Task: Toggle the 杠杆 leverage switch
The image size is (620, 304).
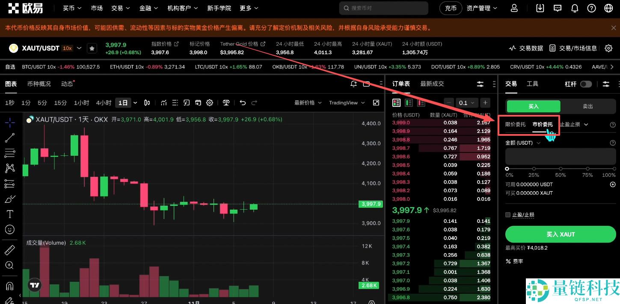Action: pyautogui.click(x=586, y=84)
